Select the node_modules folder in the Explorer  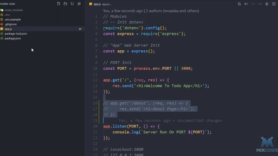tap(13, 10)
